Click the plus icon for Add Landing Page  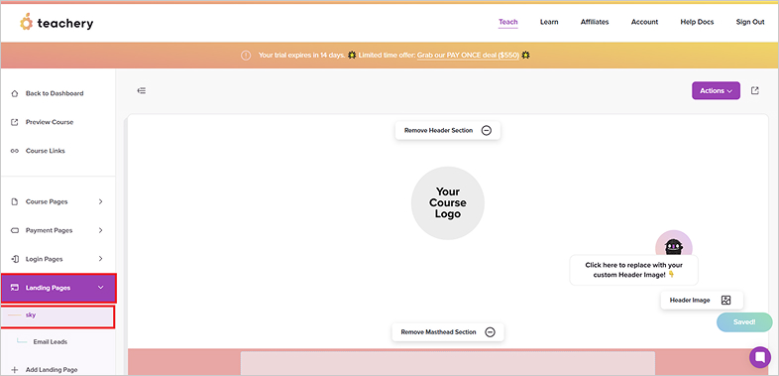(x=15, y=370)
